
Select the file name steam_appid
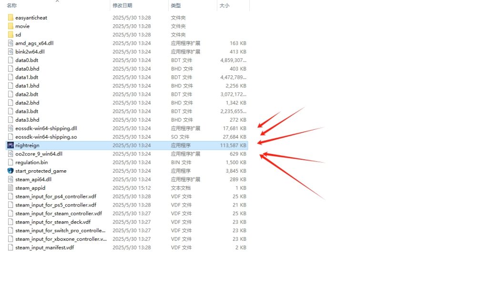[x=30, y=188]
